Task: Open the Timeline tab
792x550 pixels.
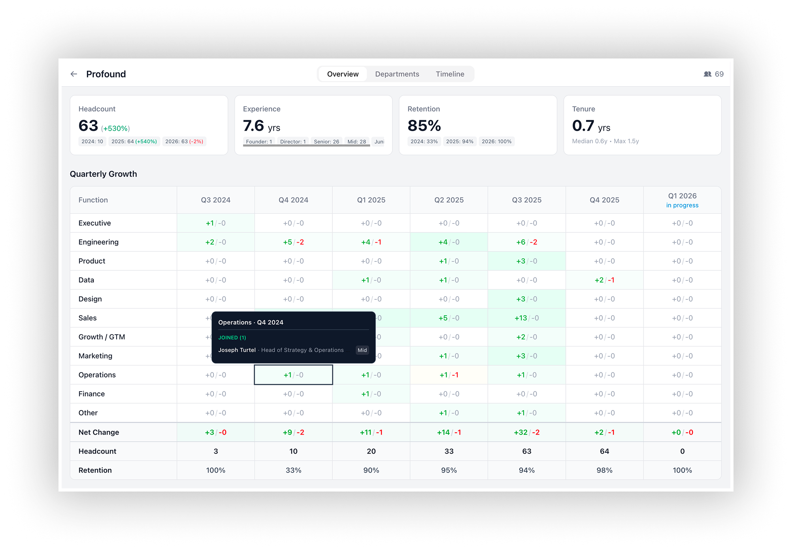Action: [x=450, y=74]
